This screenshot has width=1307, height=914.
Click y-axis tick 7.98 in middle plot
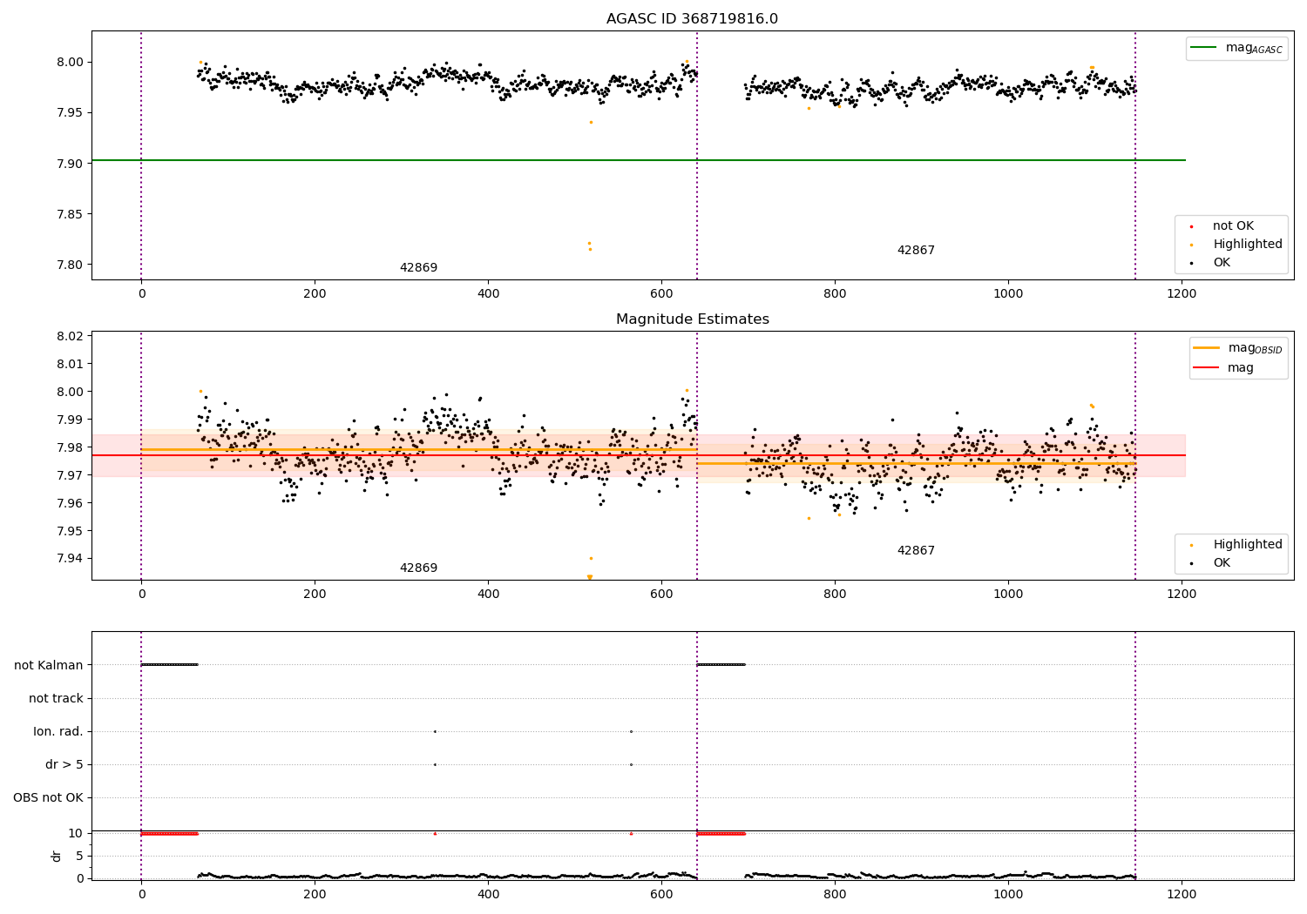coord(71,447)
